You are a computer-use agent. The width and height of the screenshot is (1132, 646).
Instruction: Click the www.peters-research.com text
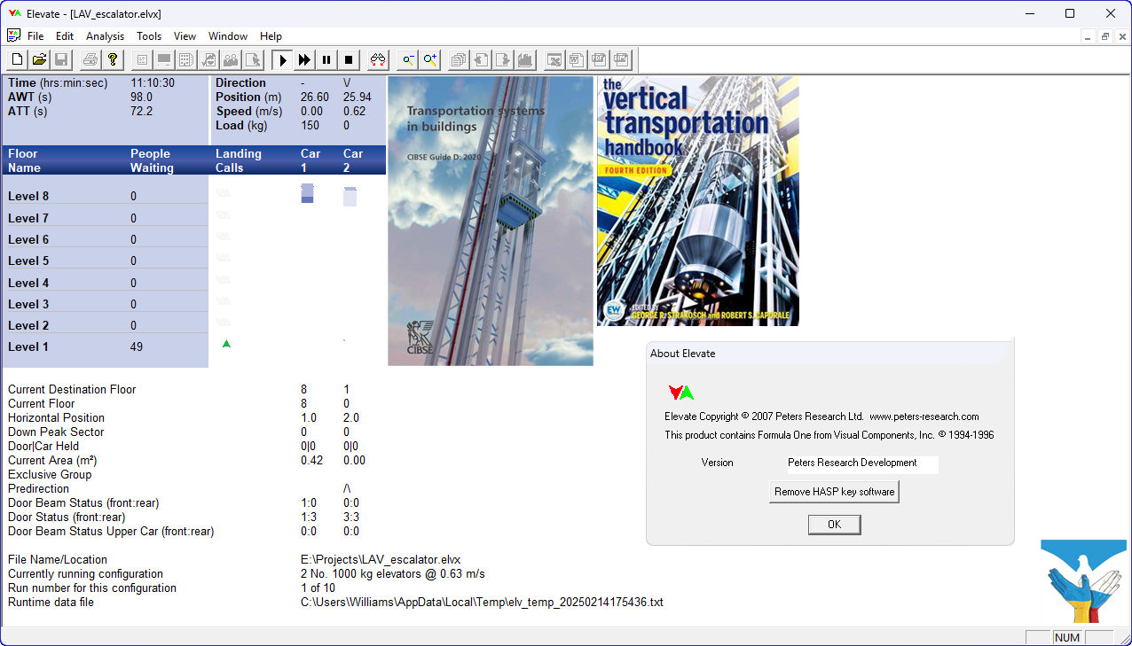(x=924, y=416)
